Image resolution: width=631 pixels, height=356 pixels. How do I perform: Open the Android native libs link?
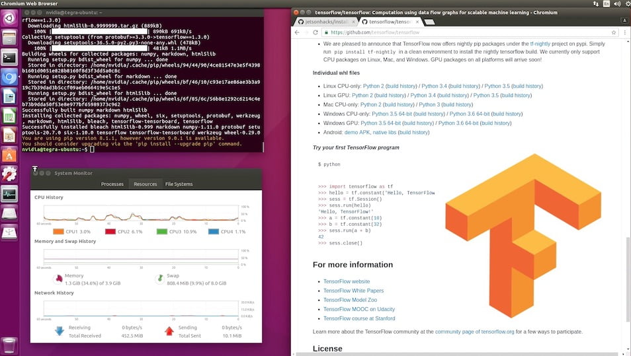[384, 132]
